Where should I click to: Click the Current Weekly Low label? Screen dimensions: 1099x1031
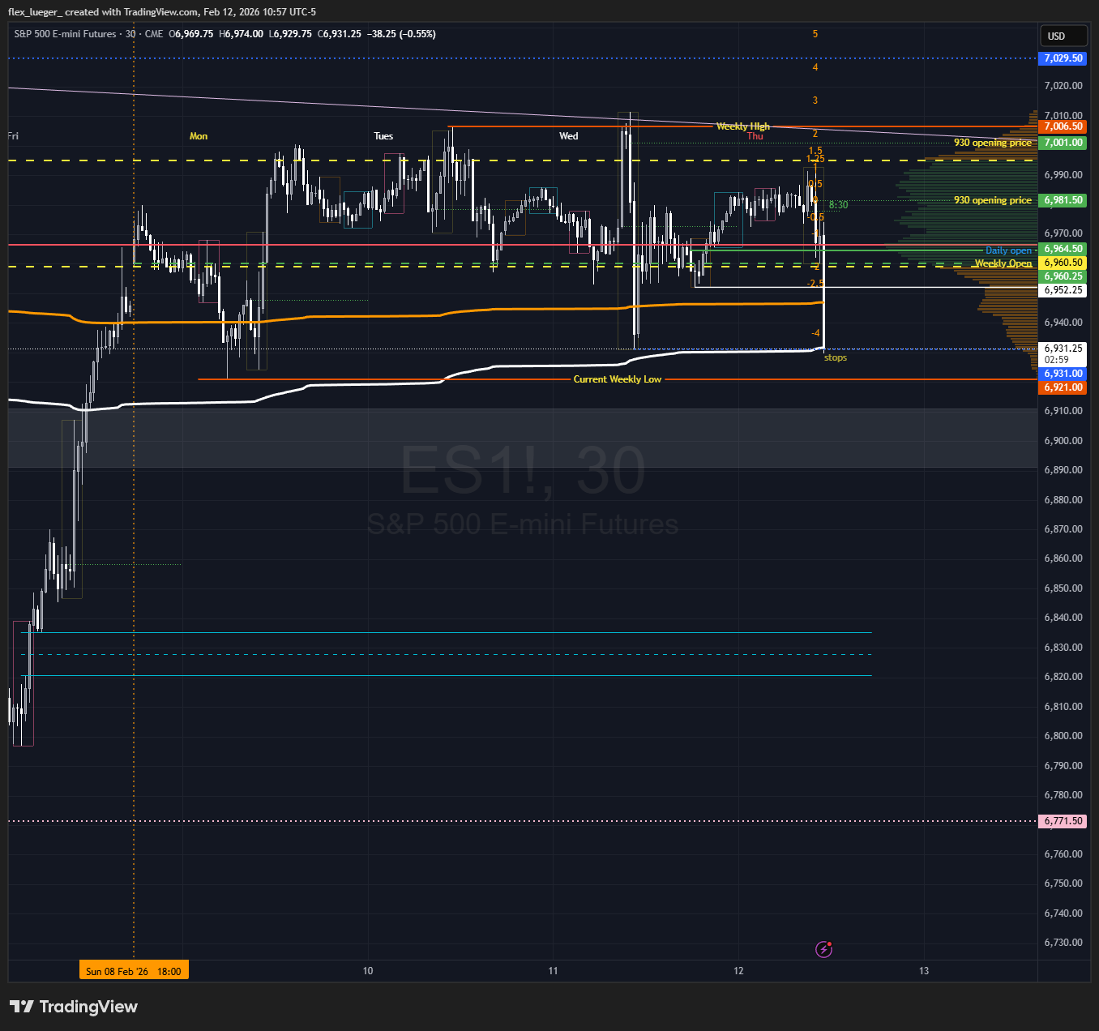tap(617, 379)
